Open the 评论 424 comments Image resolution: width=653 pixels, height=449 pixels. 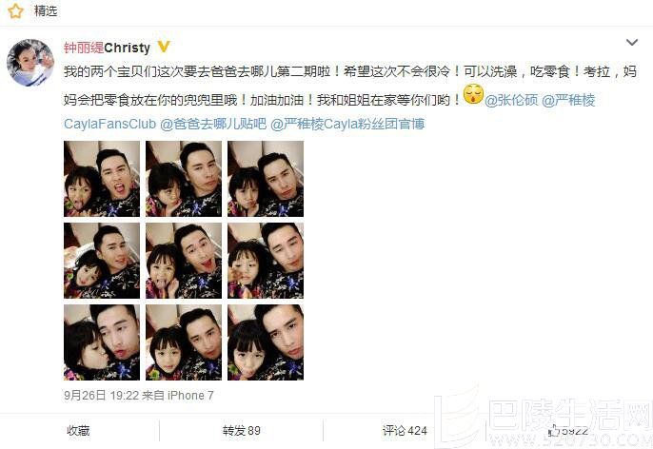[405, 431]
